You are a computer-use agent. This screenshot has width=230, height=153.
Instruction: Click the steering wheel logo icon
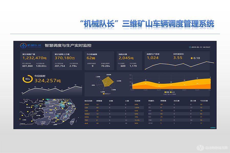pyautogui.click(x=23, y=46)
